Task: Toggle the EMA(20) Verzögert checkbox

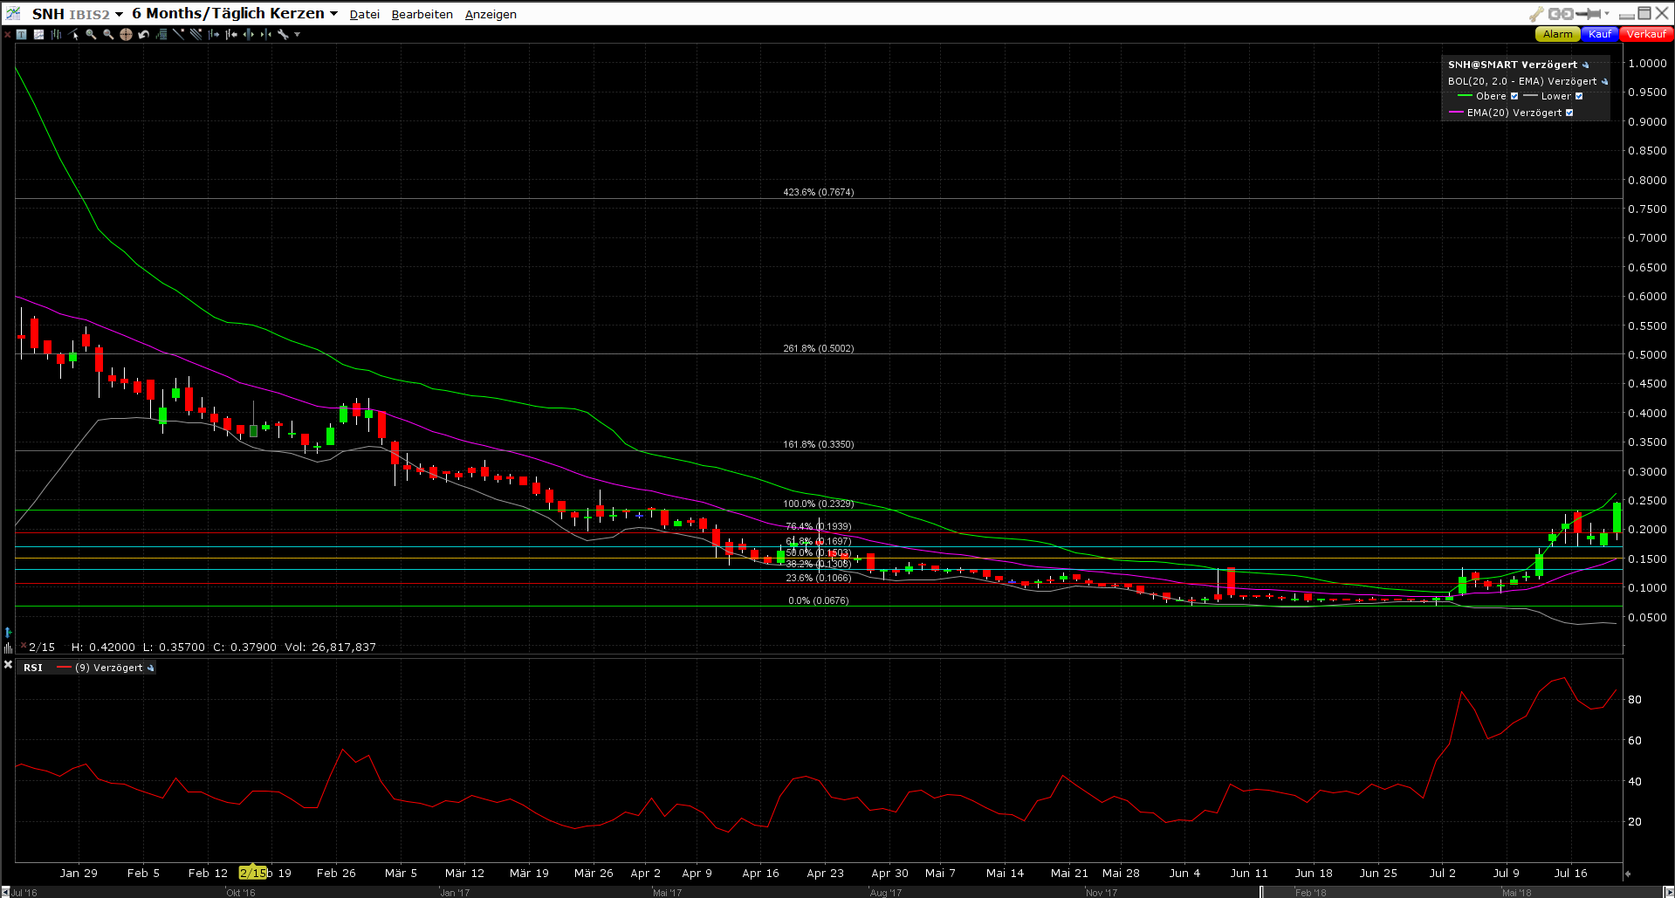Action: tap(1570, 113)
